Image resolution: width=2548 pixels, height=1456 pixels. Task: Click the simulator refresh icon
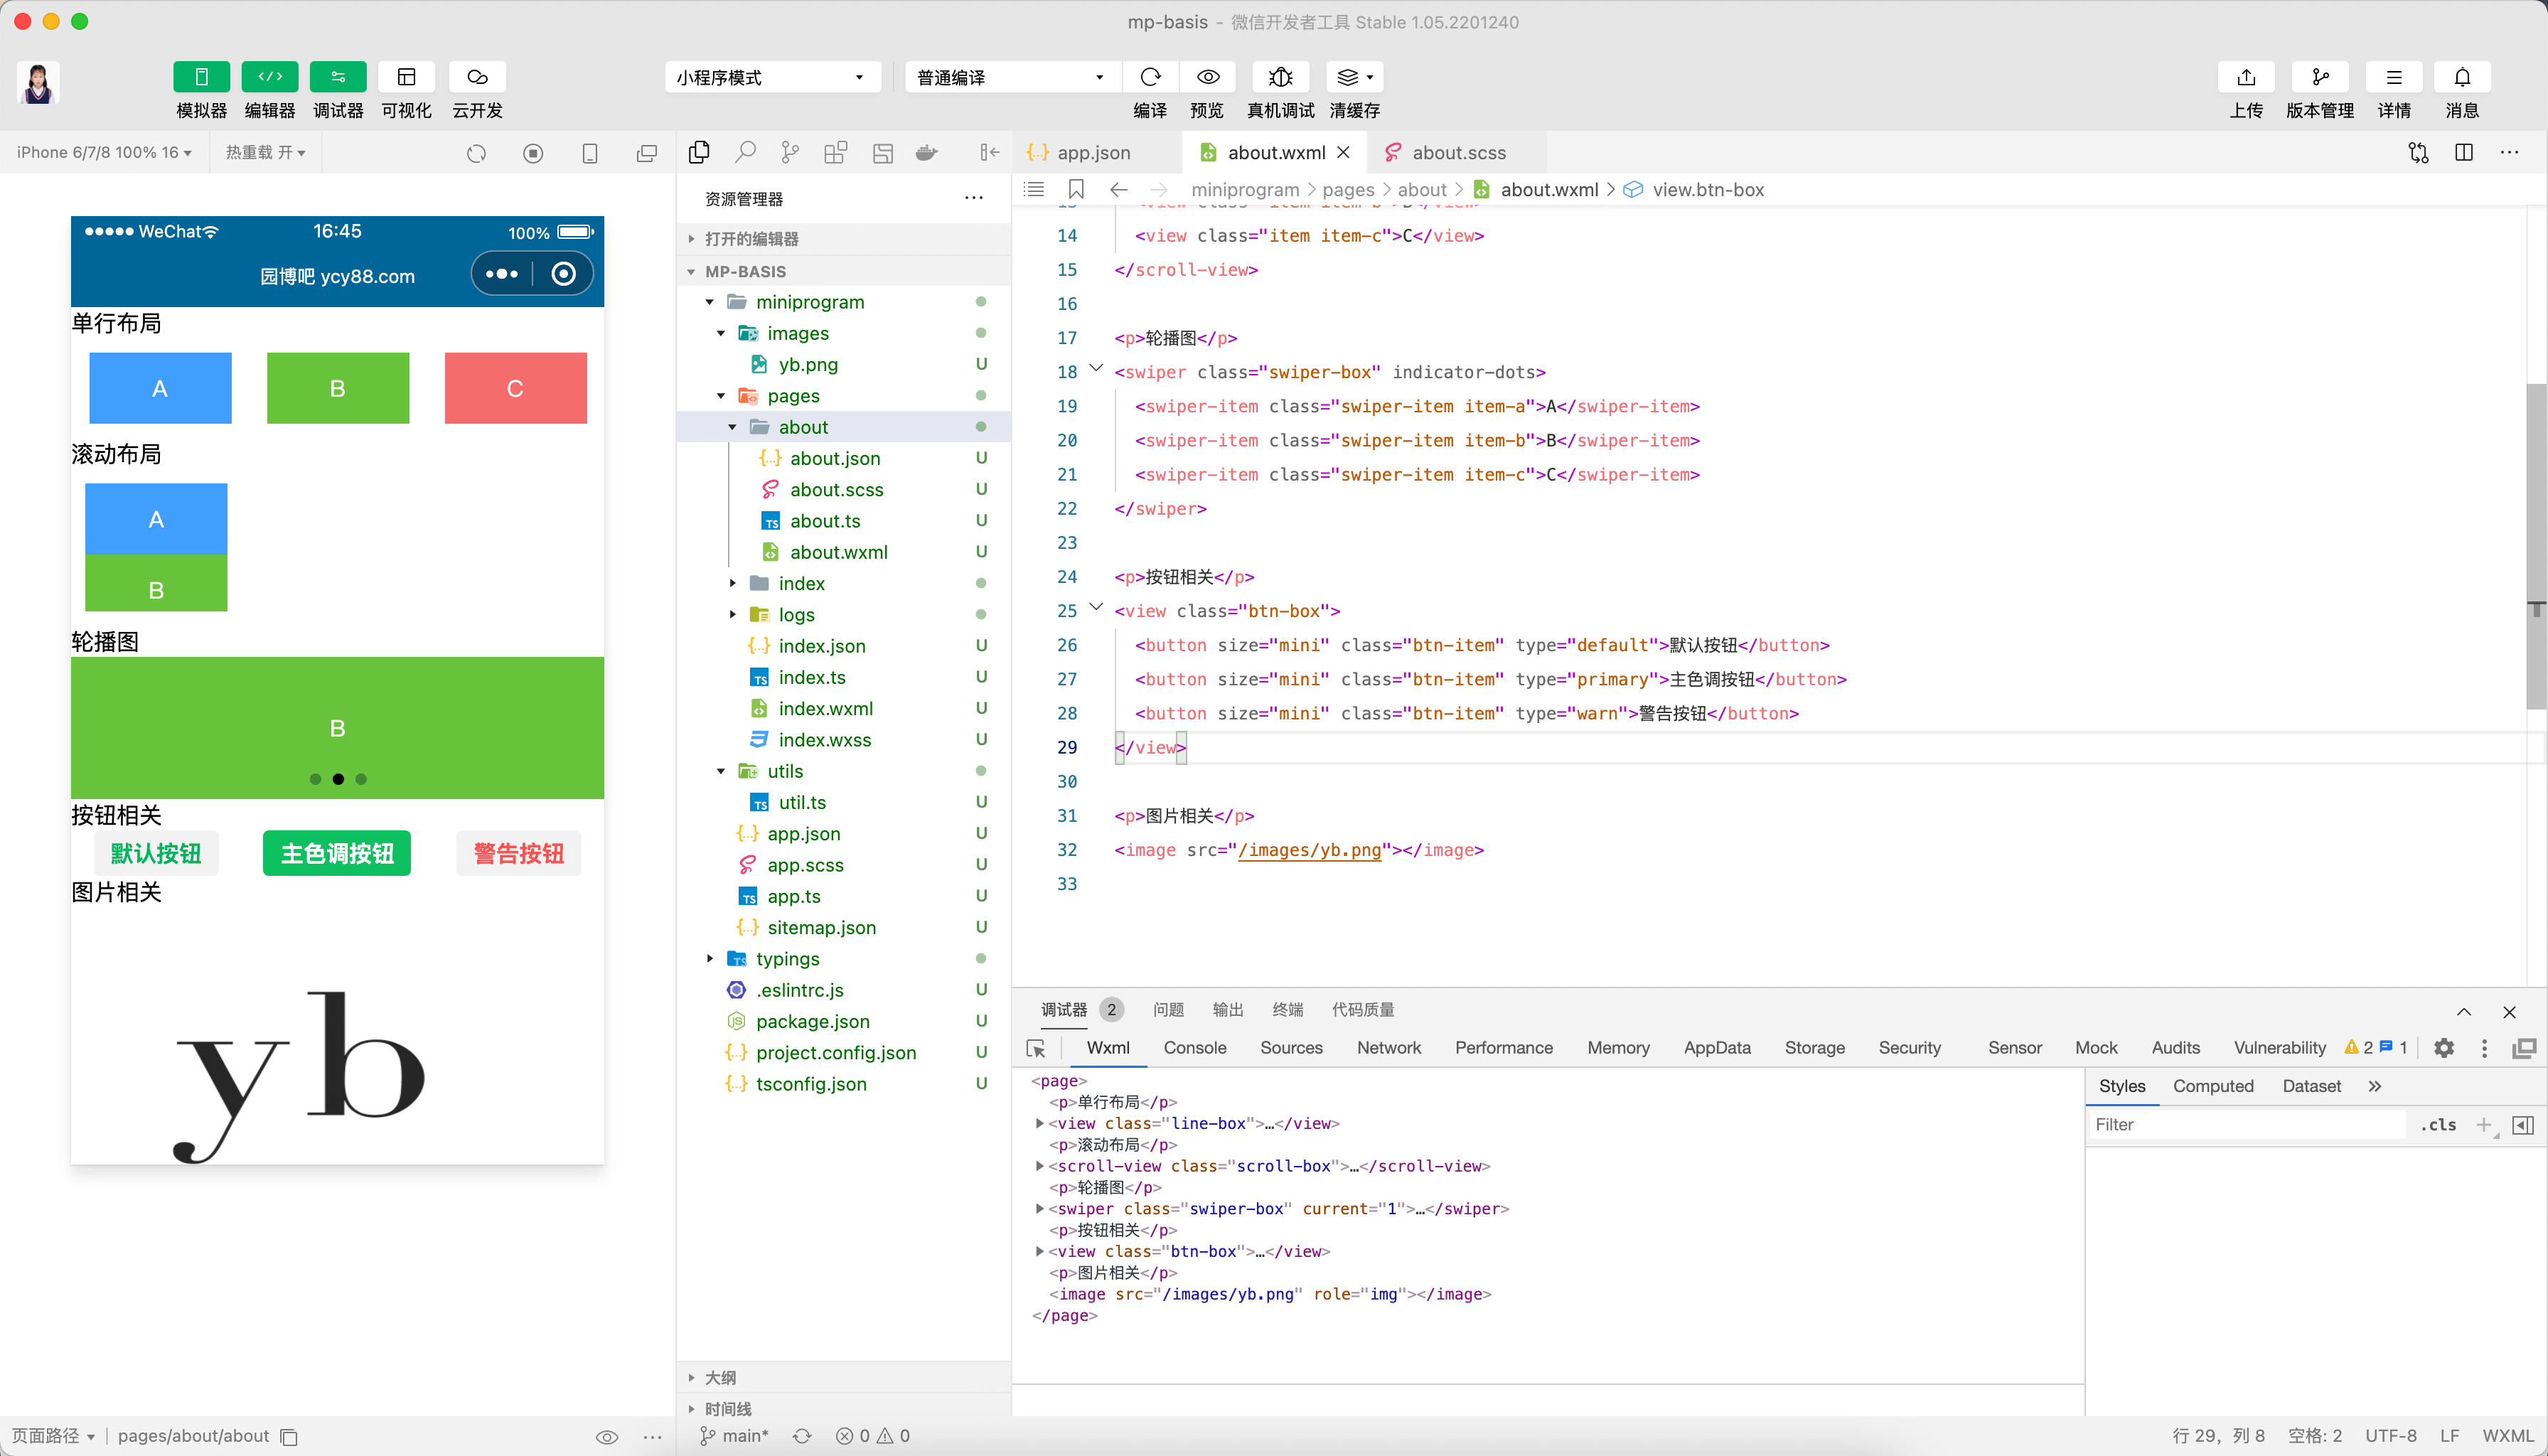(x=476, y=153)
